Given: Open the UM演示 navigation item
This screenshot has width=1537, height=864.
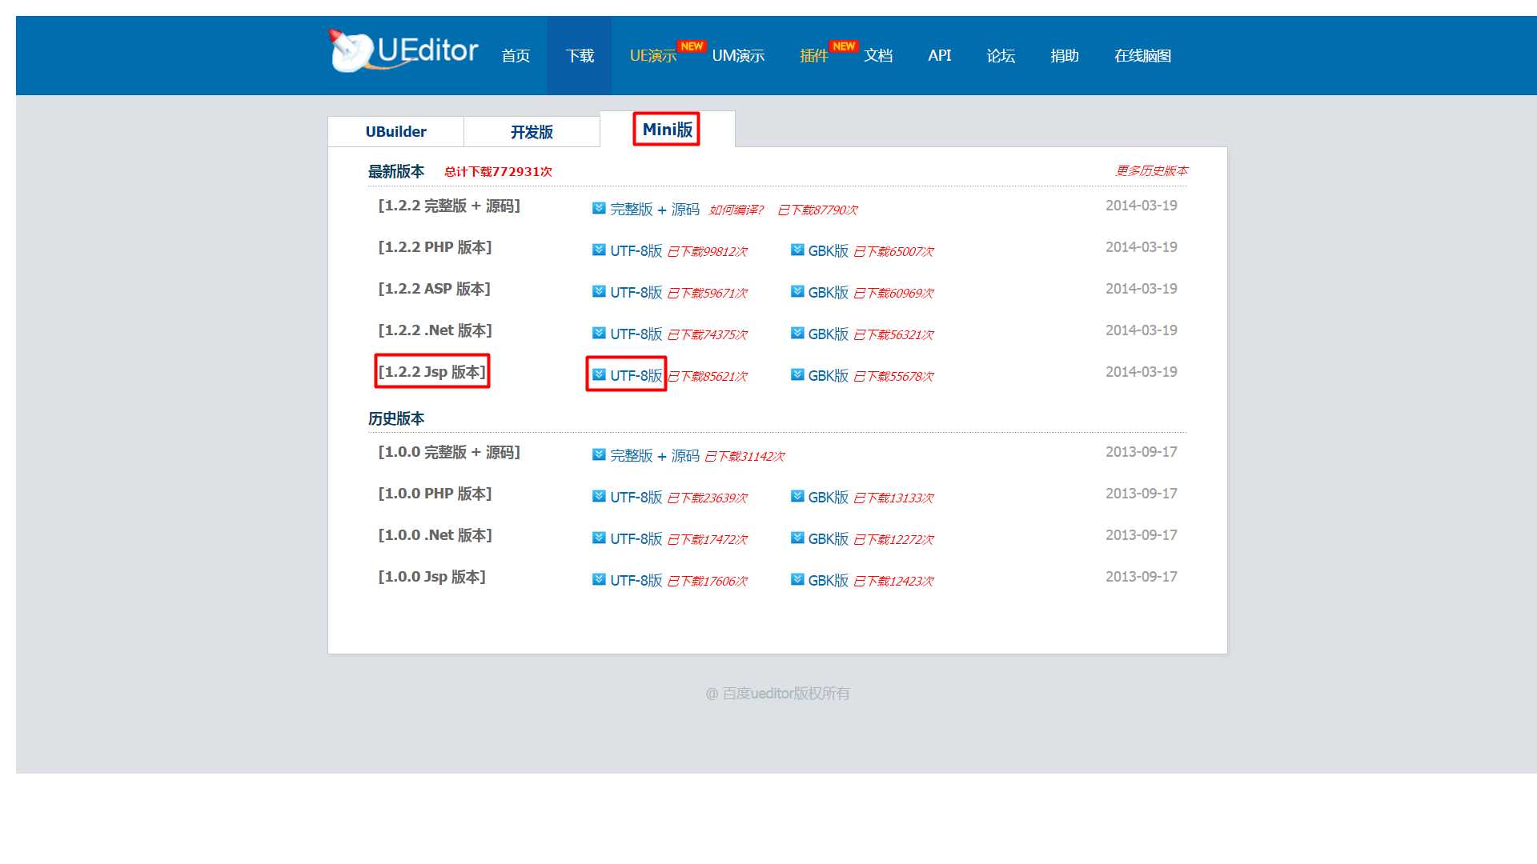Looking at the screenshot, I should tap(738, 56).
